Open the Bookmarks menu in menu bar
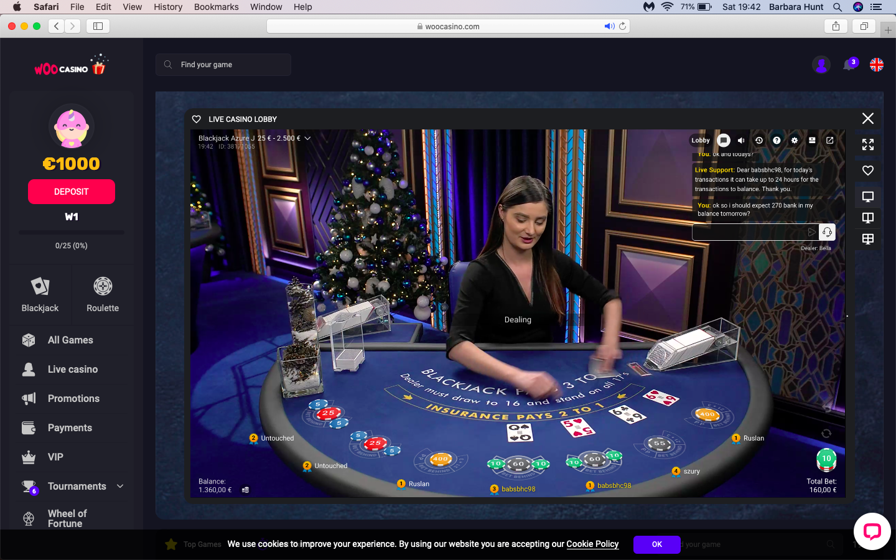Screen dimensions: 896x560 (216, 7)
